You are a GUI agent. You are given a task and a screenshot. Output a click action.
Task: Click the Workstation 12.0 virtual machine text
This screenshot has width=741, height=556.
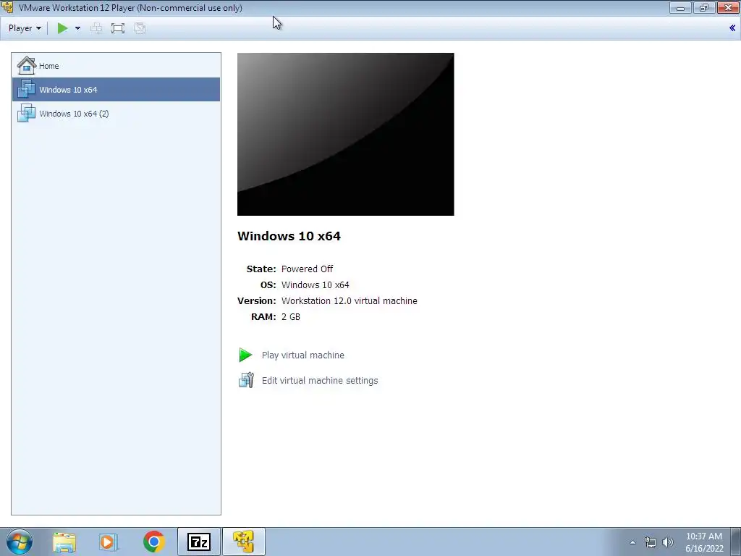[x=350, y=301]
